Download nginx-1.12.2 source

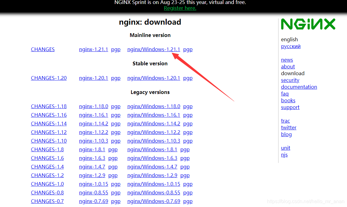click(x=94, y=132)
